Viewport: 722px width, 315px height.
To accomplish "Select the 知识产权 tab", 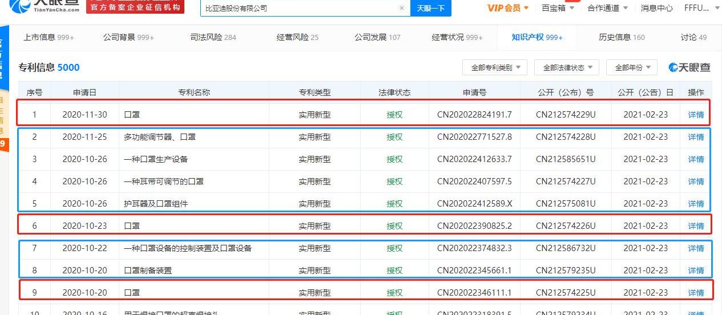I will (x=537, y=37).
